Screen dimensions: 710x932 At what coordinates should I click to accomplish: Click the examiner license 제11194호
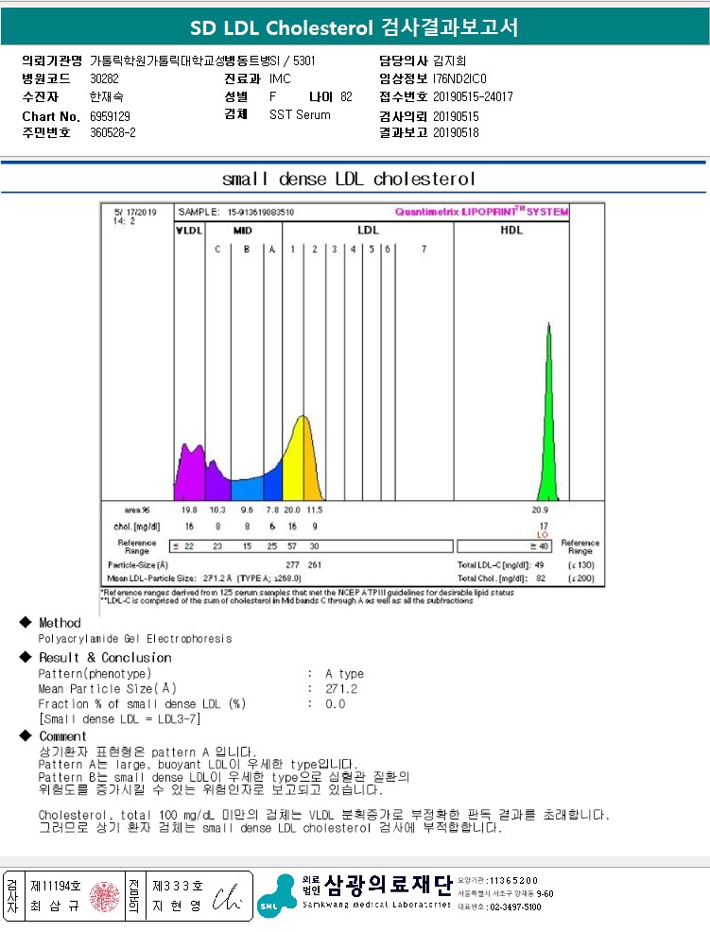[55, 887]
